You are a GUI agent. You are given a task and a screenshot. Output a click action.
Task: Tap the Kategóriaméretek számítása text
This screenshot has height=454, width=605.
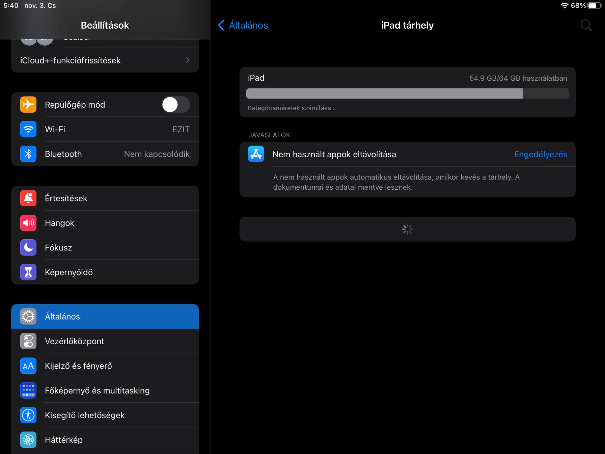click(292, 108)
